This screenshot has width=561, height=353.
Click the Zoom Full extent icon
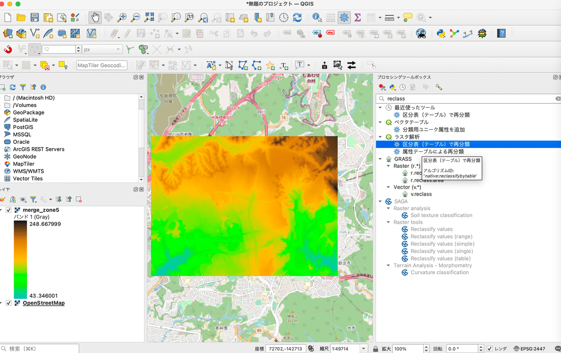pos(149,17)
